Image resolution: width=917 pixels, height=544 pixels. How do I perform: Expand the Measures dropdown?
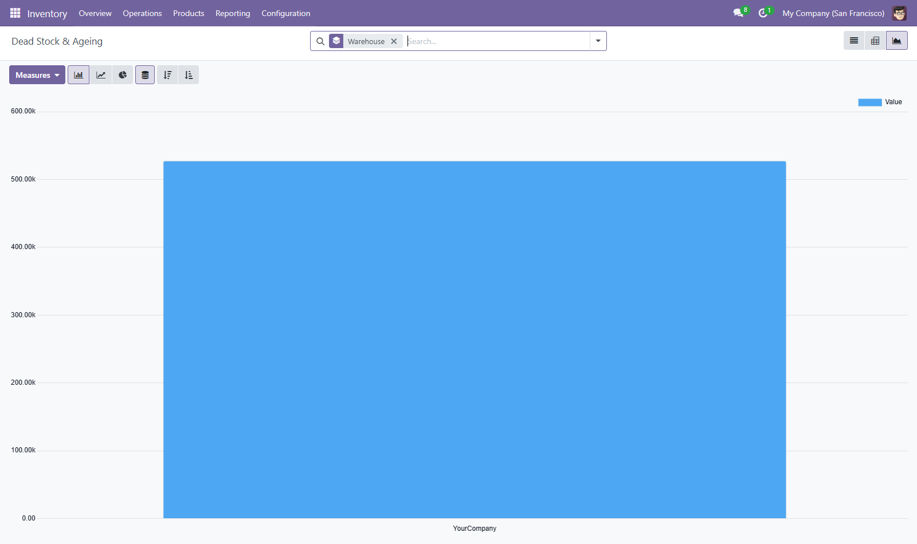pyautogui.click(x=37, y=75)
